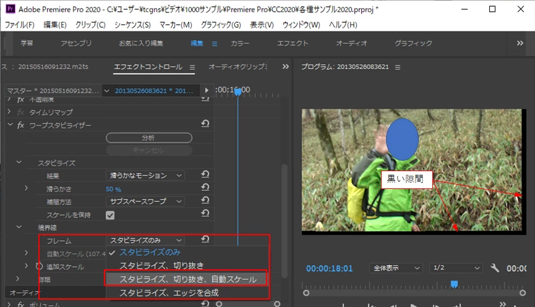Viewport: 535px width, 307px height.
Task: Switch to the グラフィック workspace
Action: tap(413, 43)
